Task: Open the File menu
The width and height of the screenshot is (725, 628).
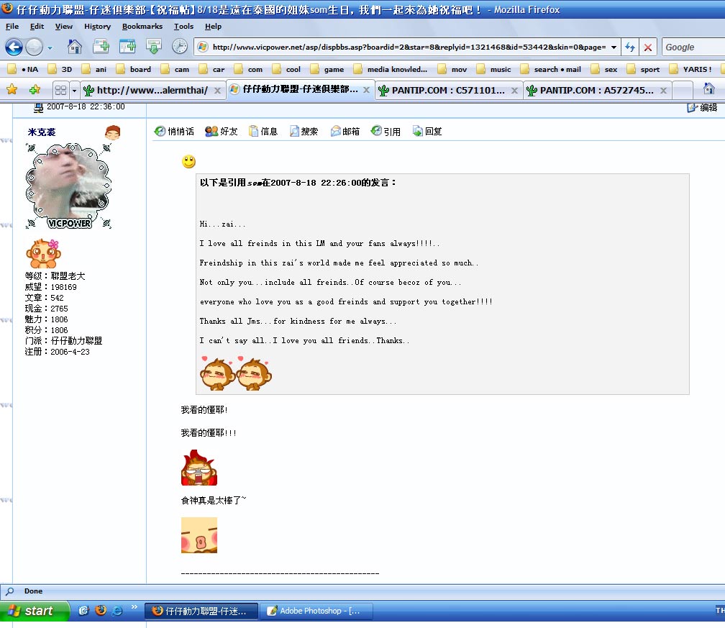Action: tap(12, 27)
